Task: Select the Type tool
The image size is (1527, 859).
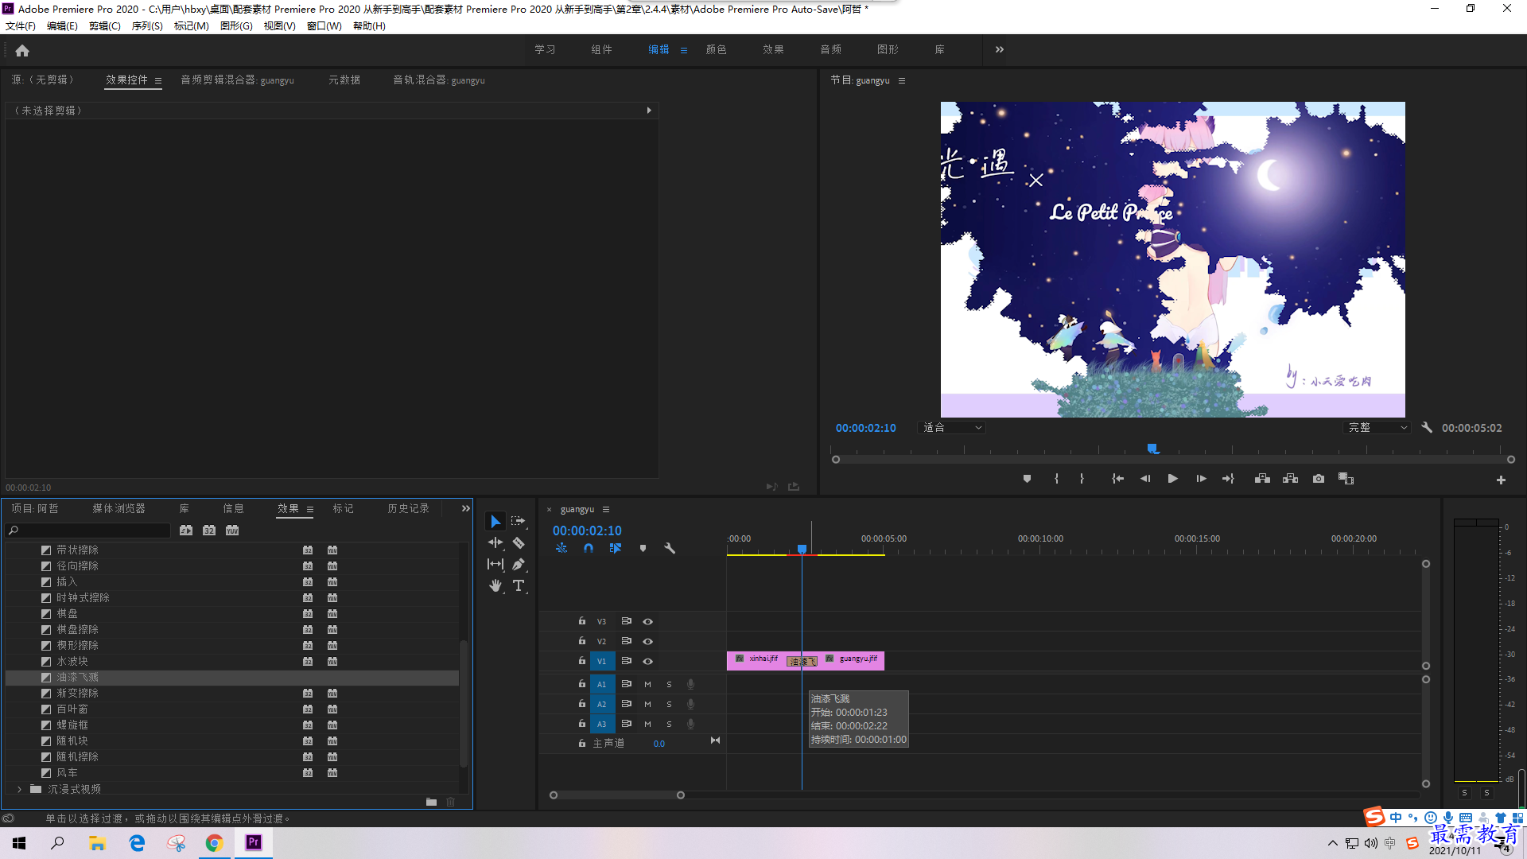Action: click(x=519, y=585)
